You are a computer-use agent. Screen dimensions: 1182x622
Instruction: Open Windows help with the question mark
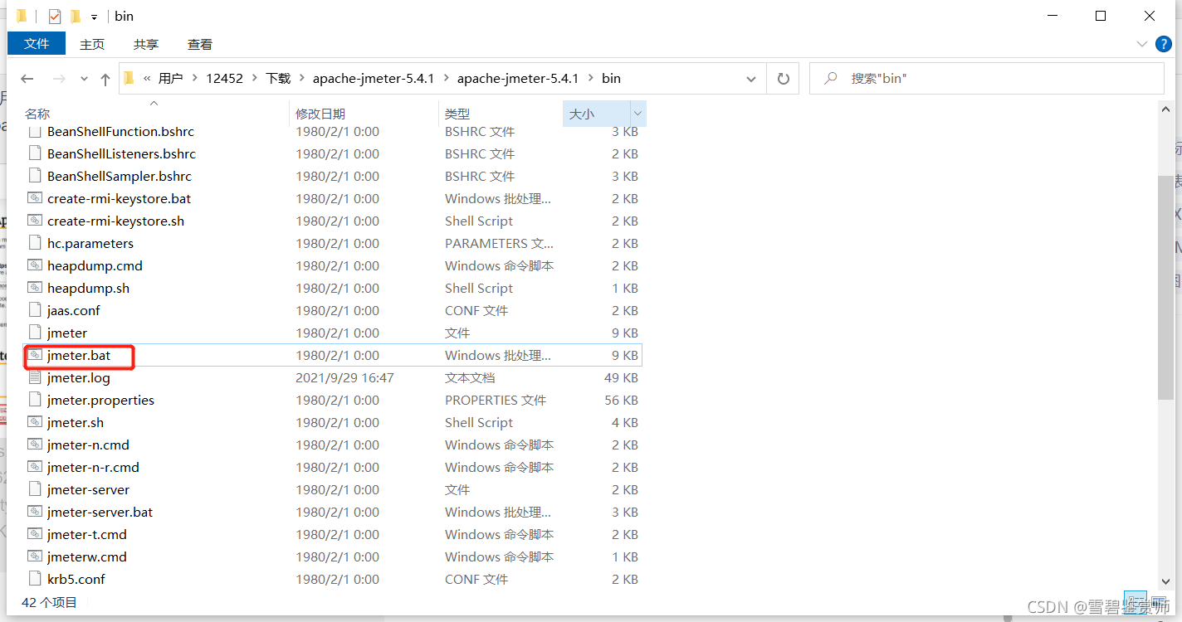(x=1164, y=44)
